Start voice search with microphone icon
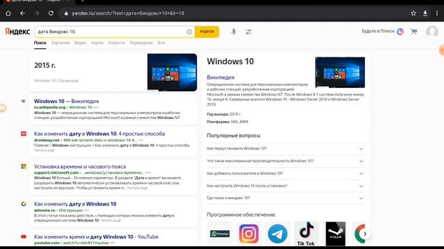The height and width of the screenshot is (249, 444). coord(234,32)
